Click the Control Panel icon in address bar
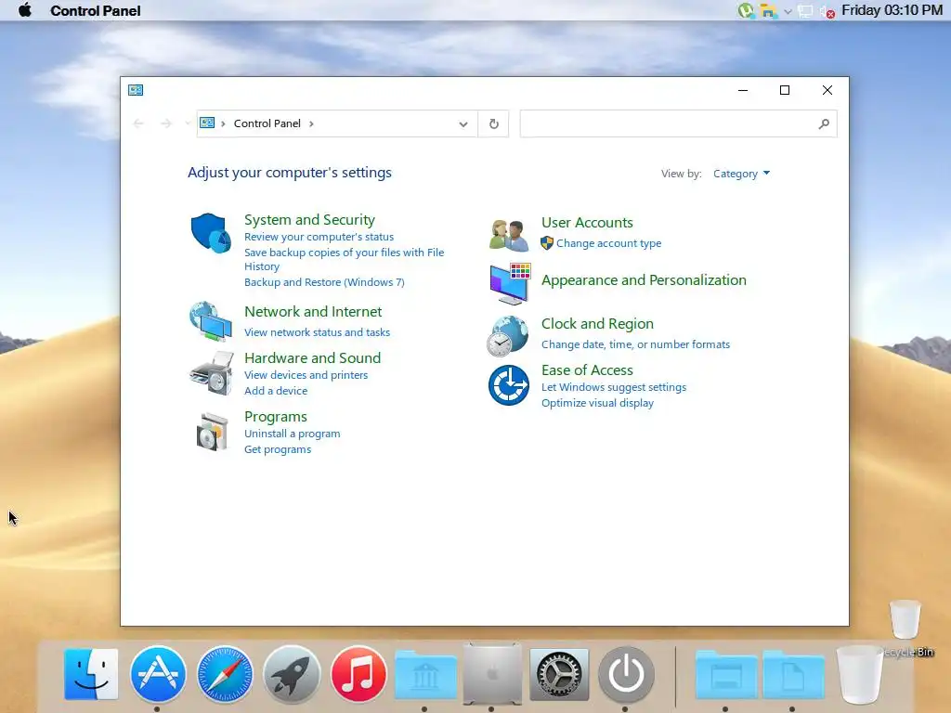This screenshot has width=951, height=713. pos(207,123)
